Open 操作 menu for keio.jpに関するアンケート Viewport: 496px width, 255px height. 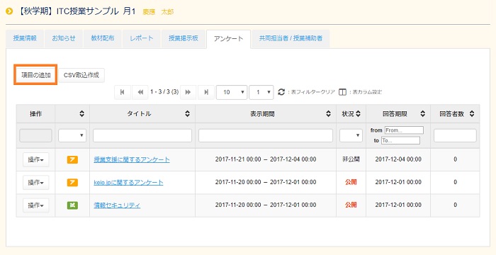pos(35,183)
